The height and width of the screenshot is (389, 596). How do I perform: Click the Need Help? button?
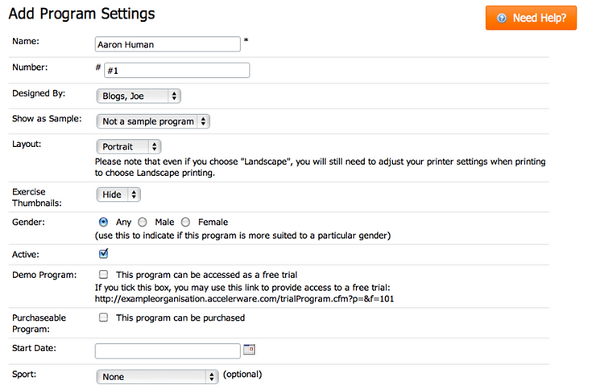(x=531, y=18)
